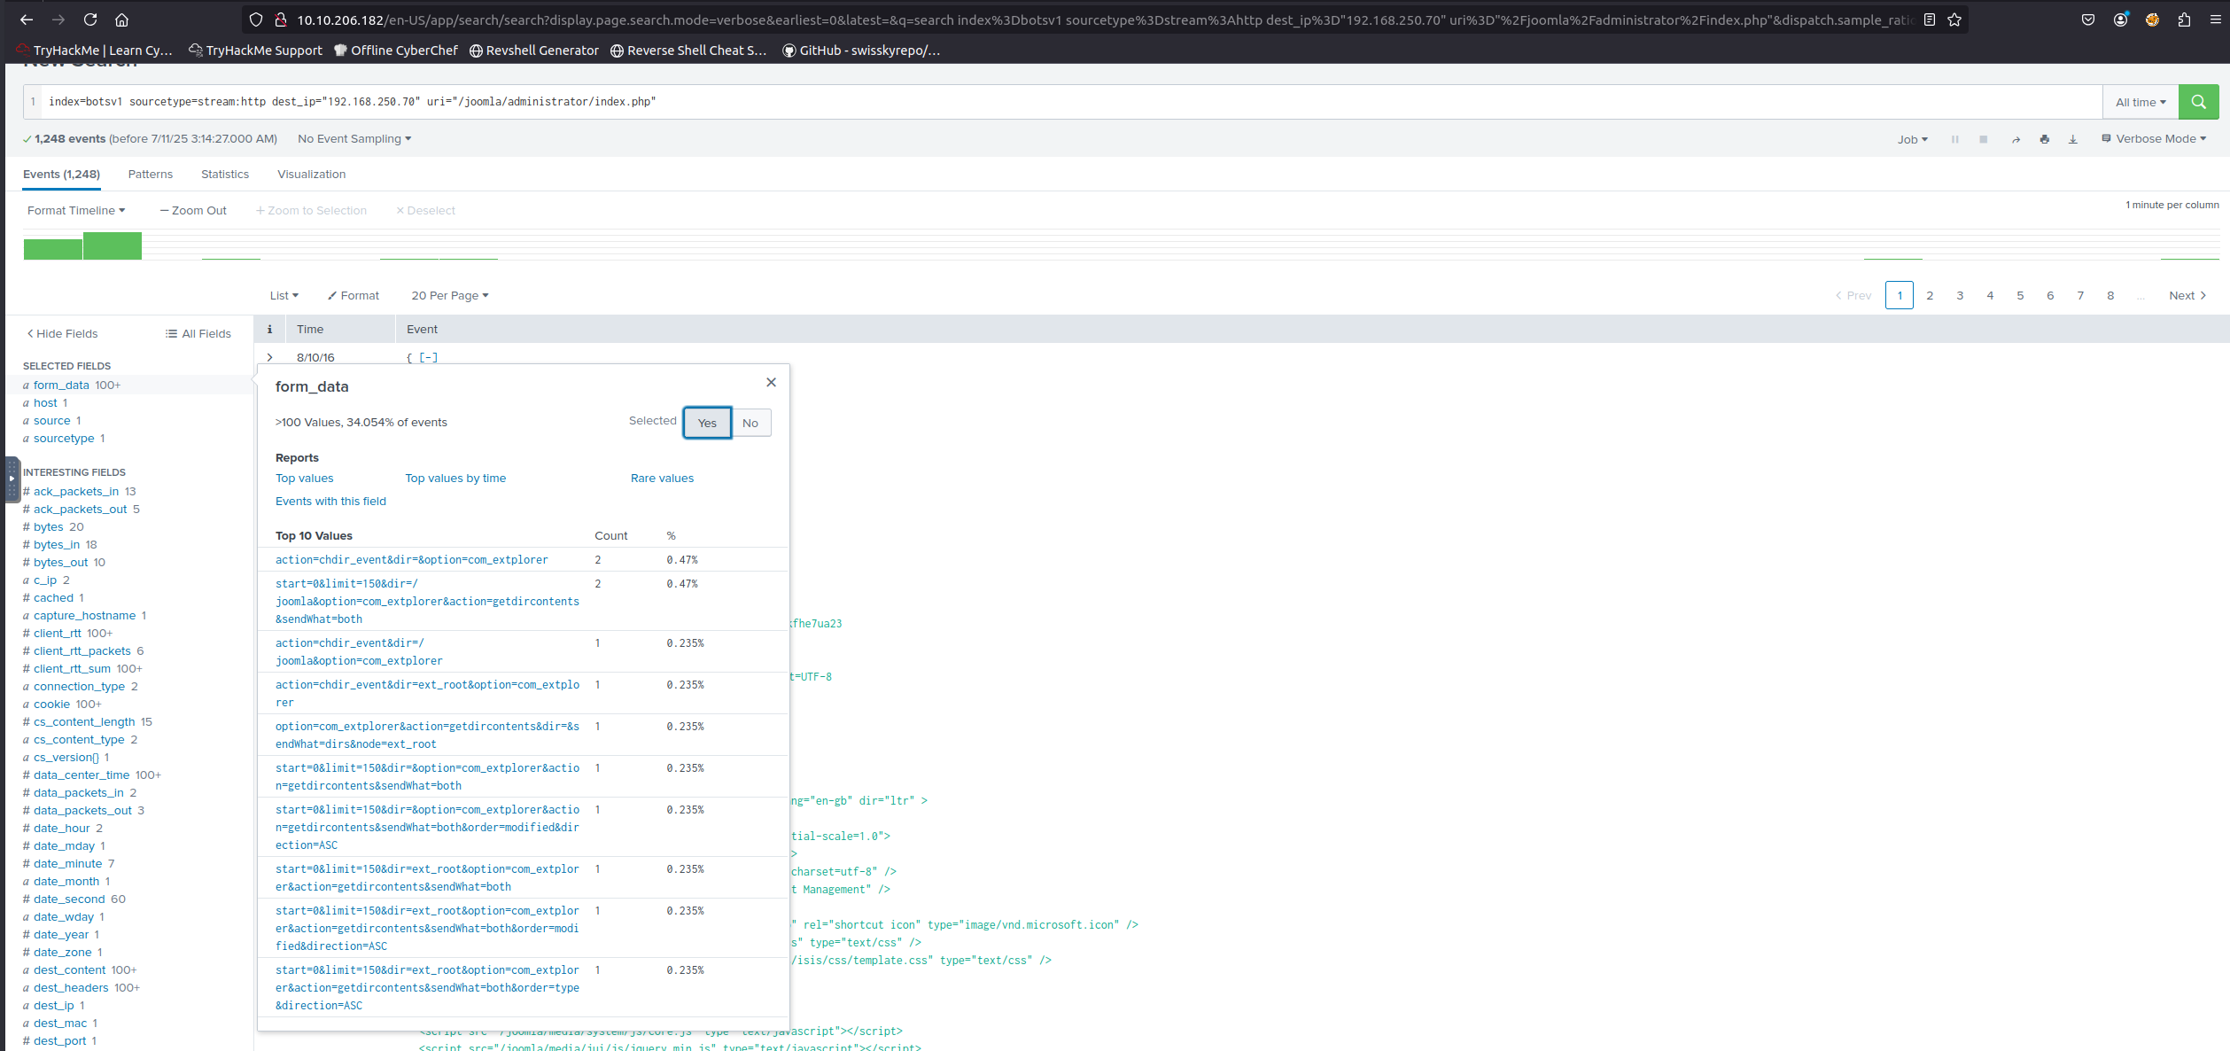This screenshot has width=2230, height=1051.
Task: Click the Top values by time link
Action: 455,478
